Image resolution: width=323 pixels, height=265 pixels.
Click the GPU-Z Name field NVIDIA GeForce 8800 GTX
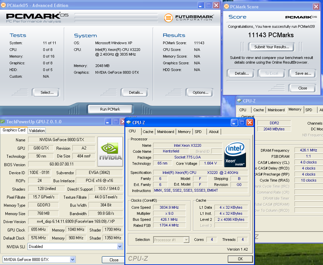click(x=62, y=140)
